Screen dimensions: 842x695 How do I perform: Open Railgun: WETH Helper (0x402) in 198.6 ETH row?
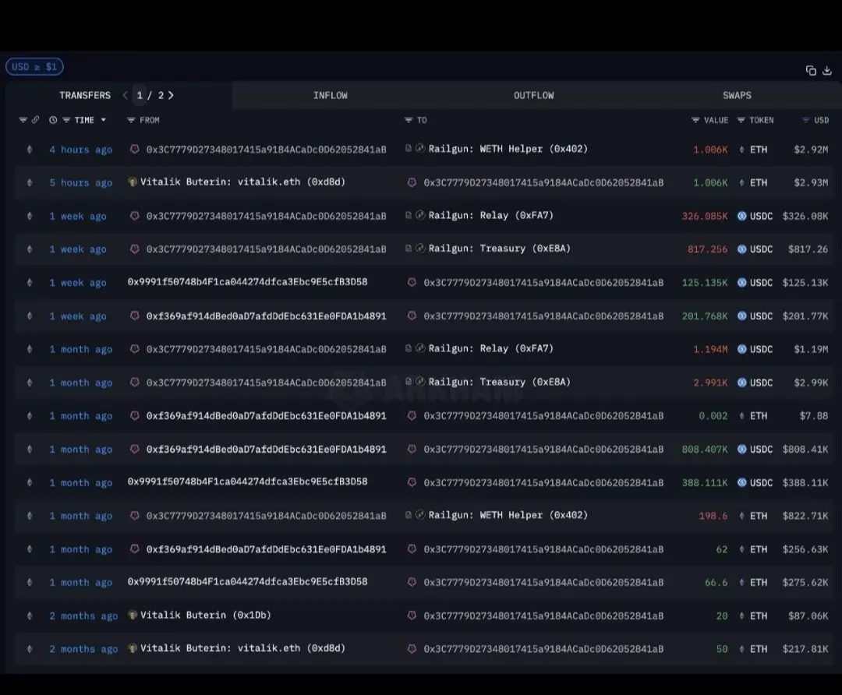[x=508, y=515]
